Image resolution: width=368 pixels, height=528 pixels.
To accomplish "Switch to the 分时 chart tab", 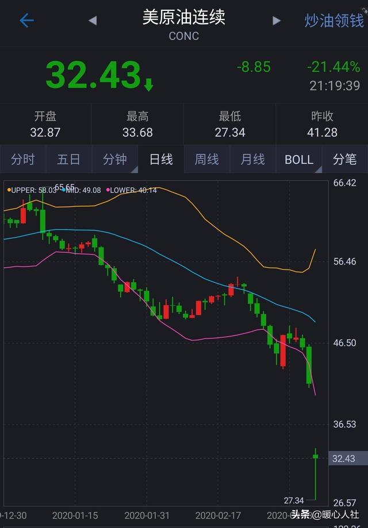I will [23, 159].
